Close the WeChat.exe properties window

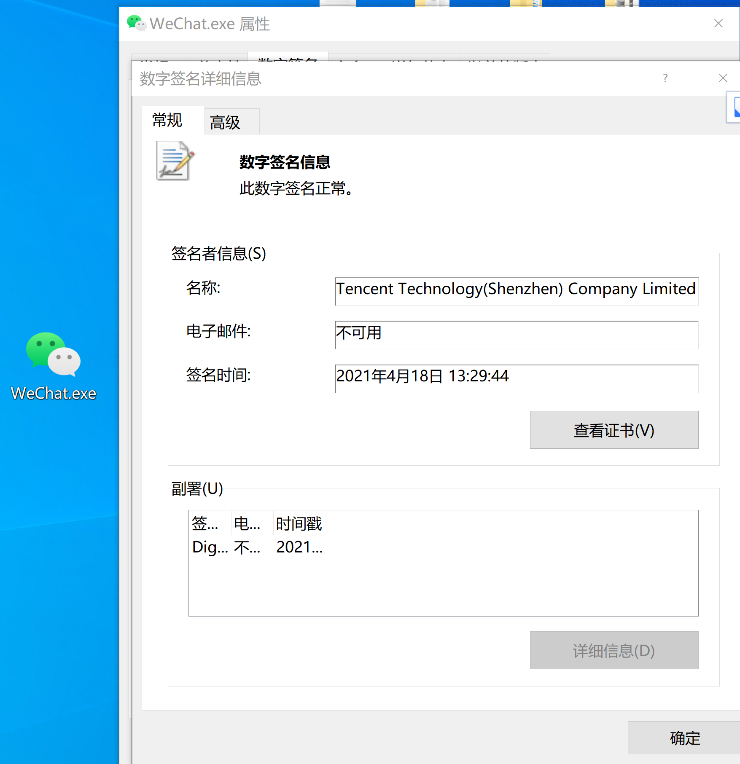point(718,23)
